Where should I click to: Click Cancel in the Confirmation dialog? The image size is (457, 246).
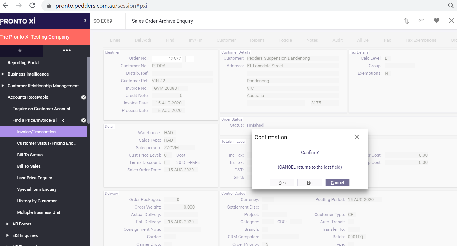tap(337, 182)
